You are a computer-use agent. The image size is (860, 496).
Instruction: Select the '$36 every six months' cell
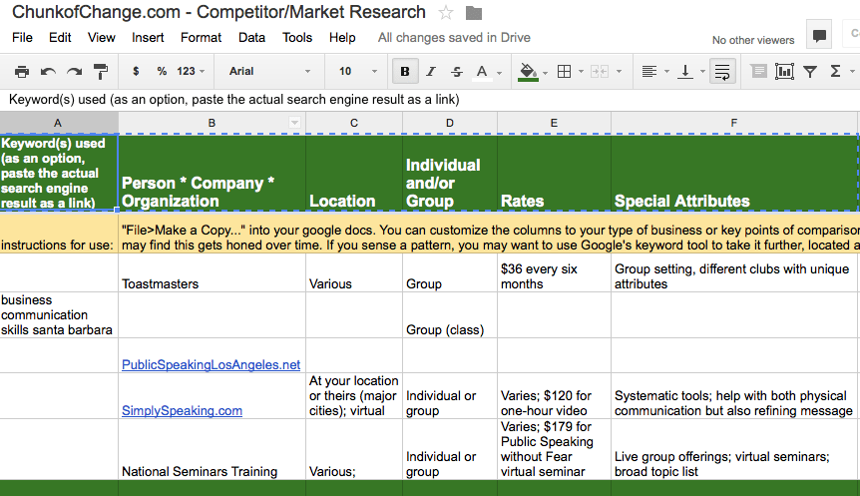click(x=554, y=272)
